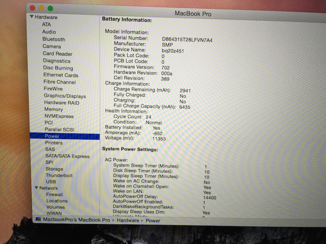Click the System Power Settings heading
Screen dimensions: 326x244
[x=130, y=149]
